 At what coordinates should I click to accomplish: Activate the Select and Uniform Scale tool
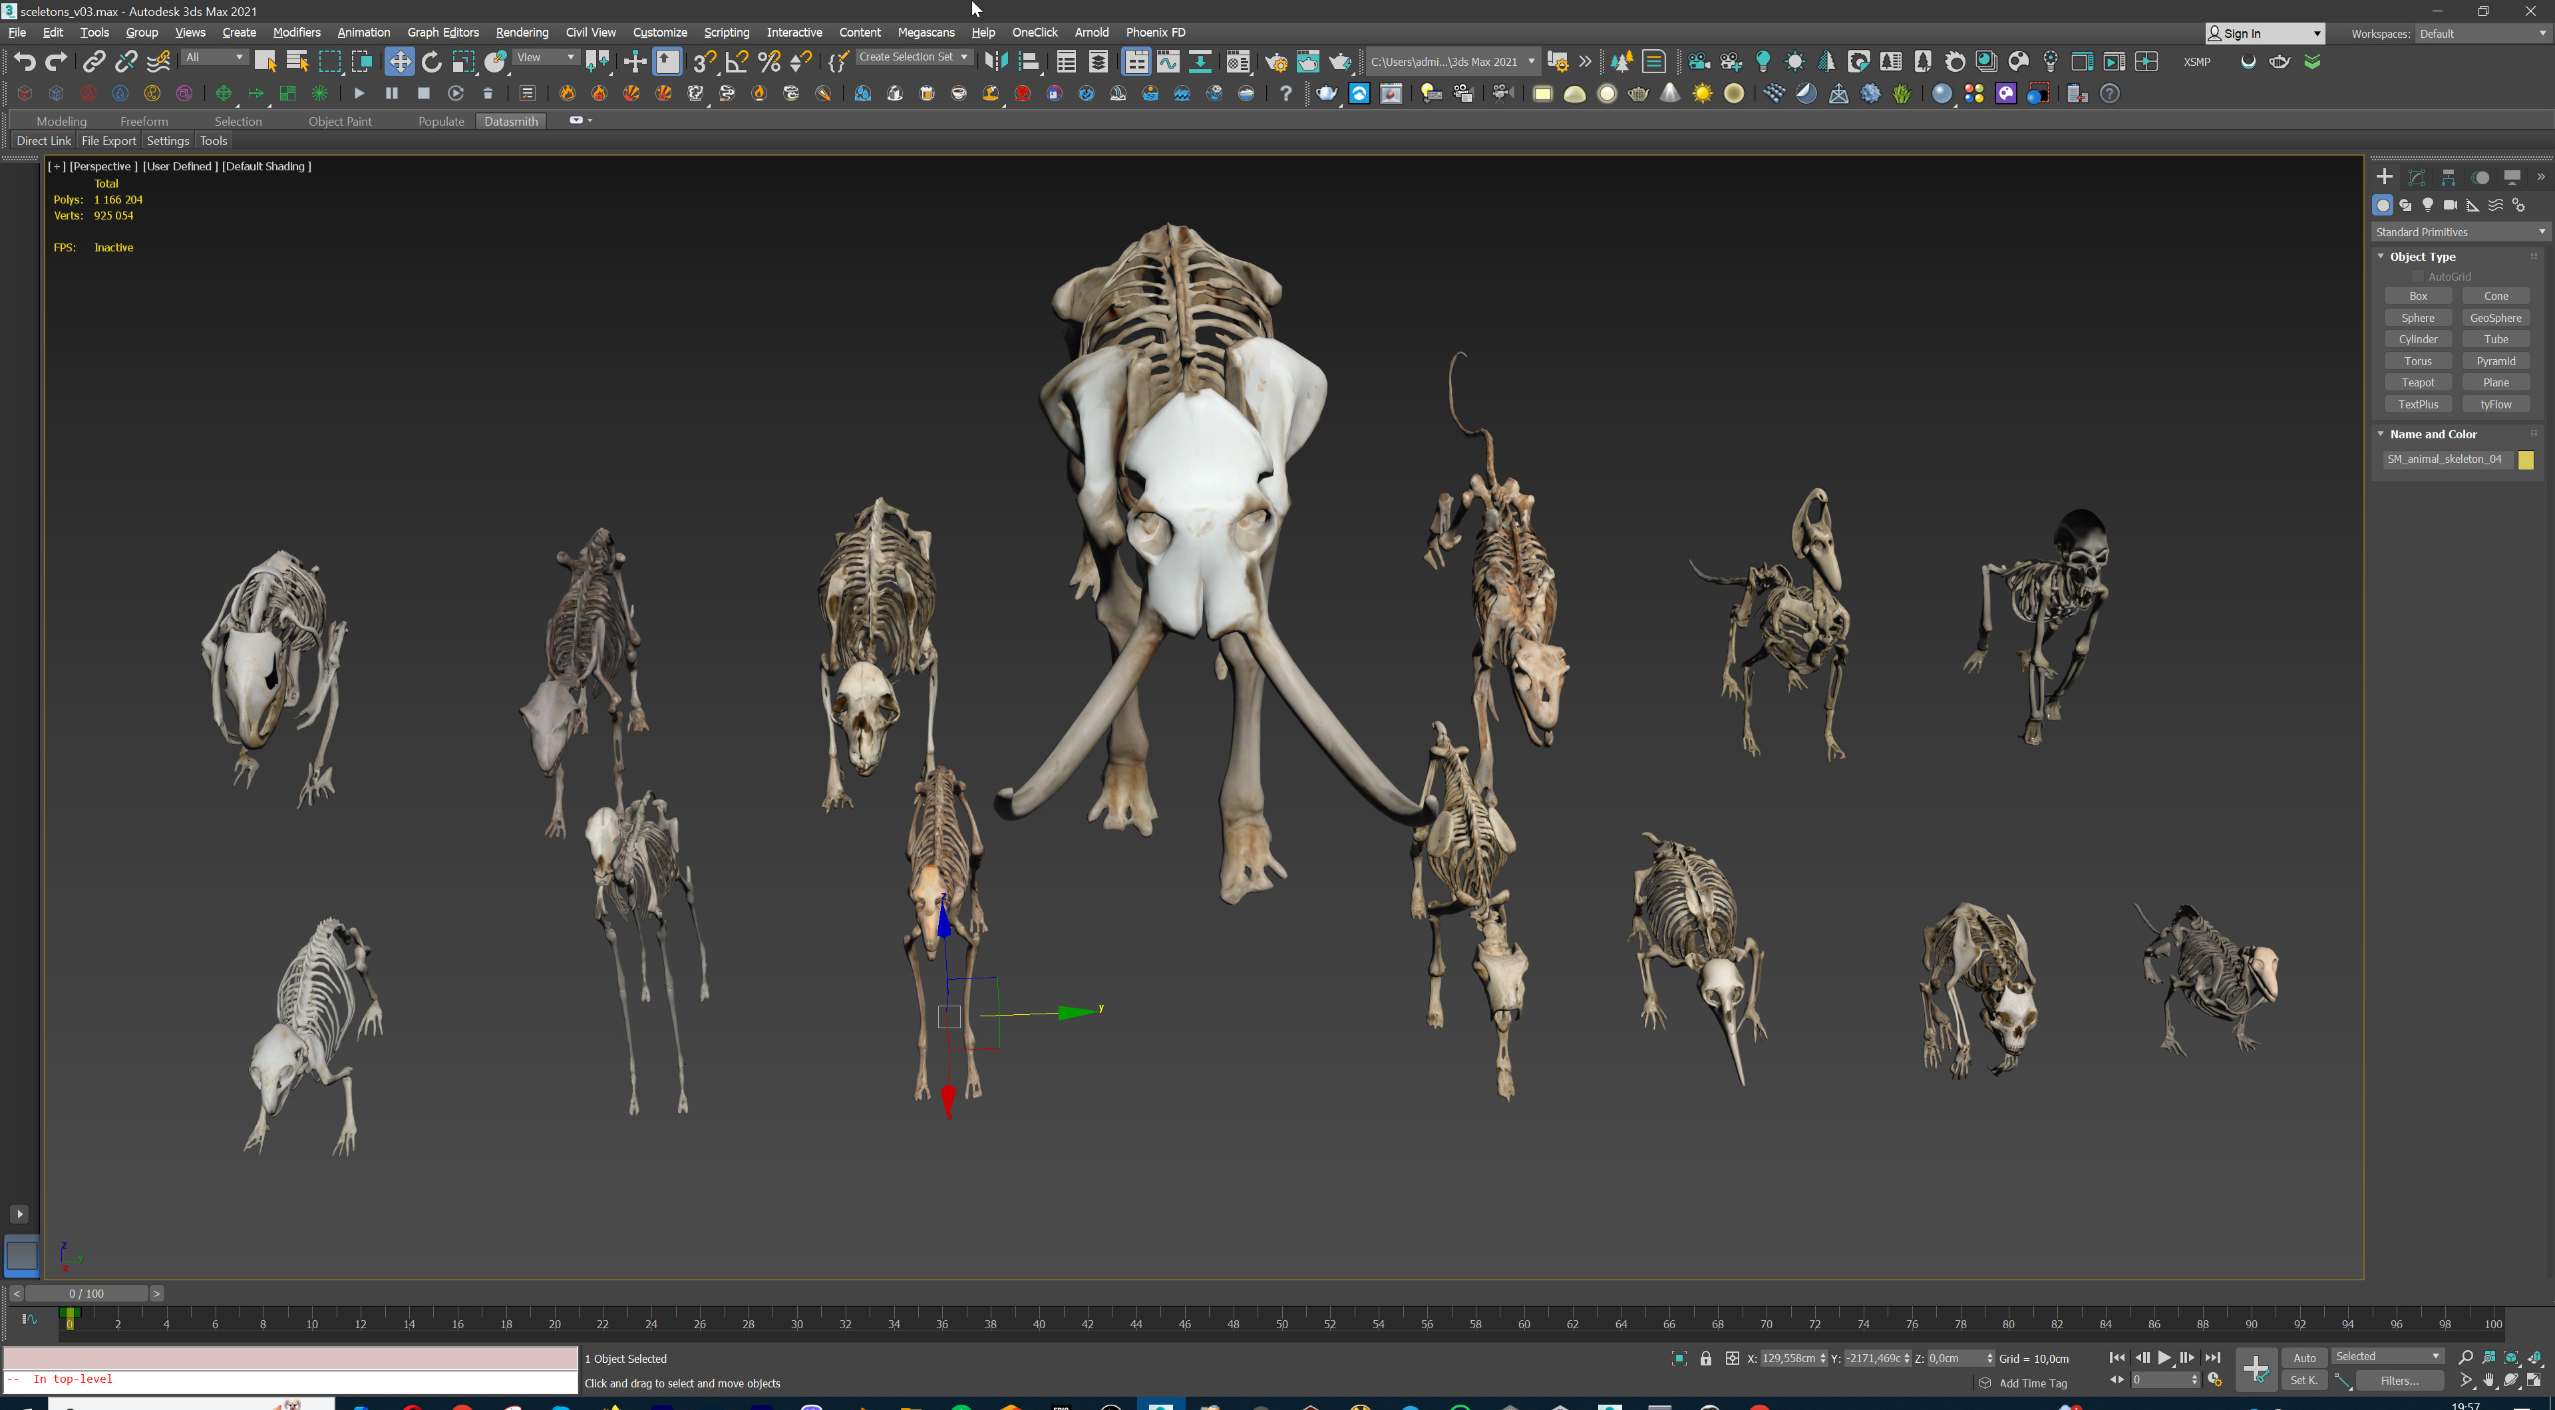point(463,61)
